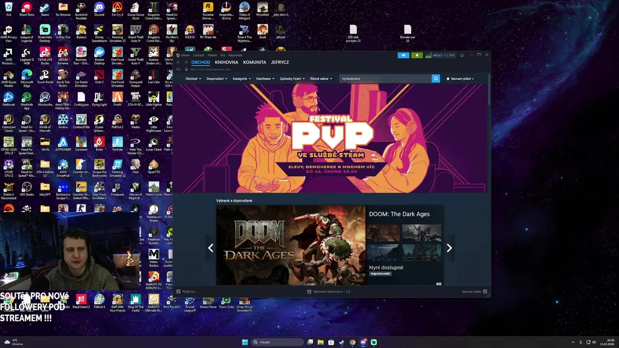Select the R.E.P.O. desktop icon
Image resolution: width=619 pixels, height=348 pixels.
click(190, 32)
